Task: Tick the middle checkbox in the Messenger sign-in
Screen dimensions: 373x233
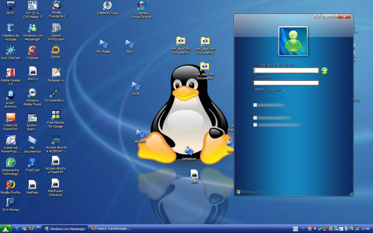Action: click(x=255, y=118)
